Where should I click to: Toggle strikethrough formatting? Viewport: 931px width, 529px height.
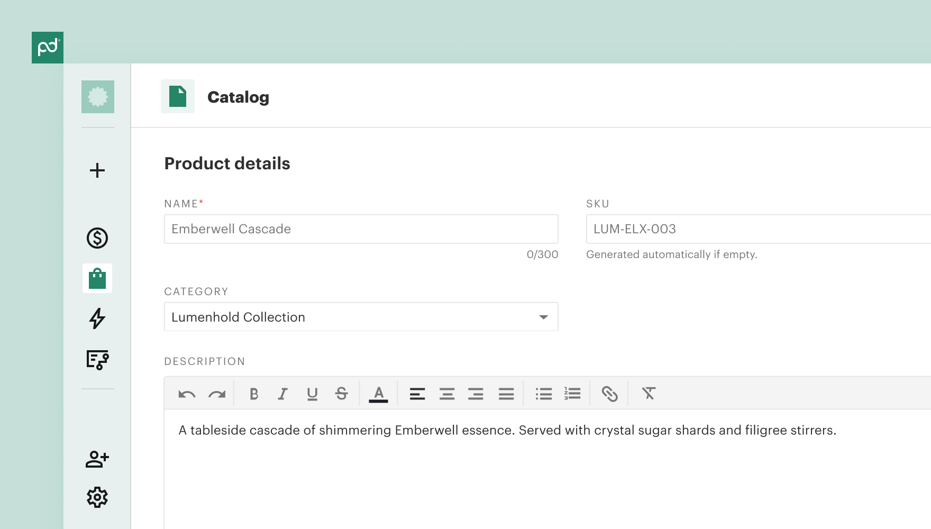click(x=341, y=394)
